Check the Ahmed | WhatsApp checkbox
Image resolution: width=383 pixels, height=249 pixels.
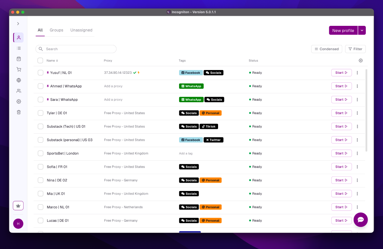(x=40, y=86)
